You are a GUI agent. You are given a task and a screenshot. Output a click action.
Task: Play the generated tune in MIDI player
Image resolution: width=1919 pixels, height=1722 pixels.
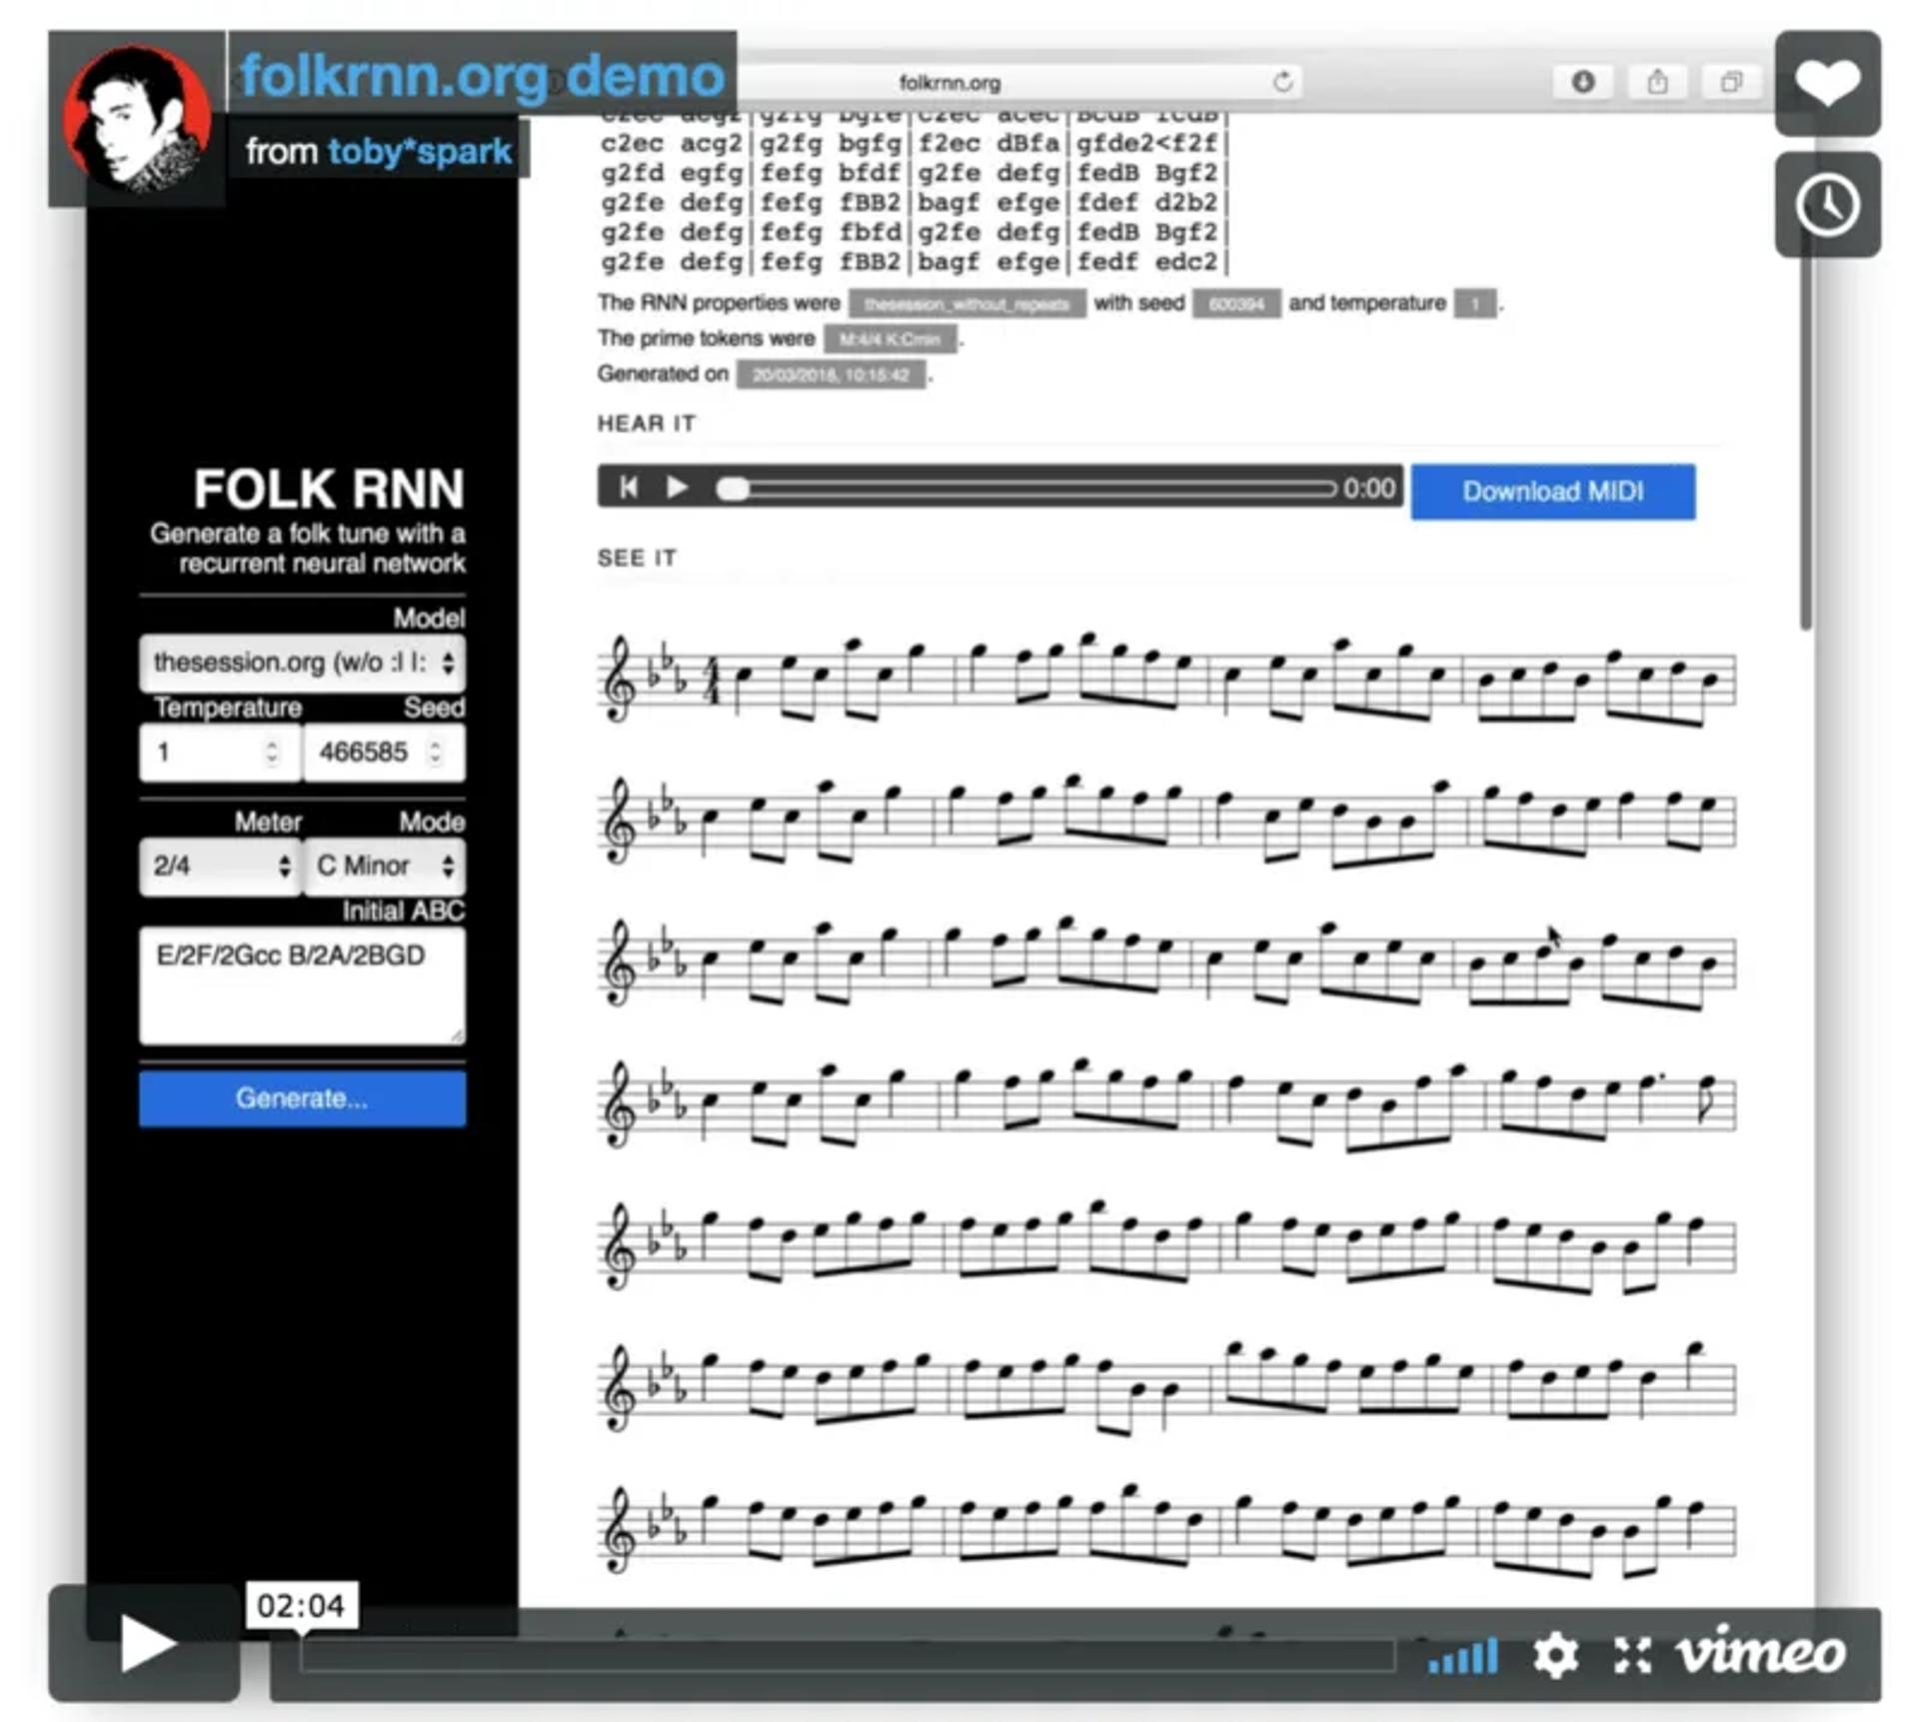tap(677, 487)
